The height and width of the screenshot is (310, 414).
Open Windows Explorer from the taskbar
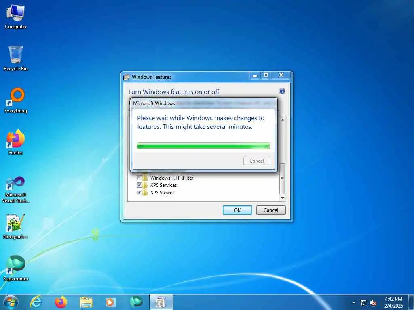click(x=86, y=302)
